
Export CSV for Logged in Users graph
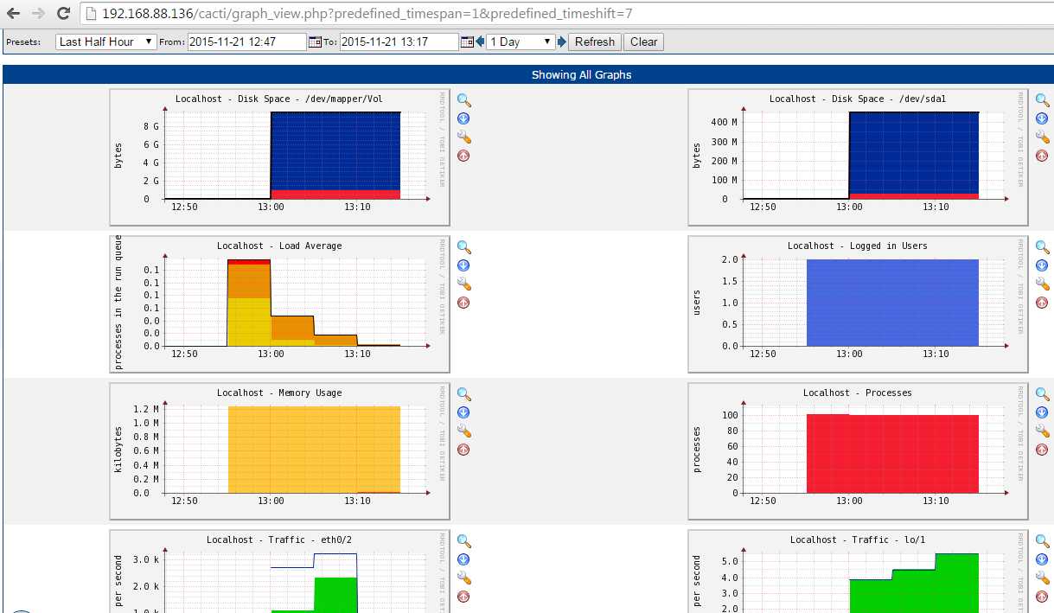click(x=1042, y=265)
